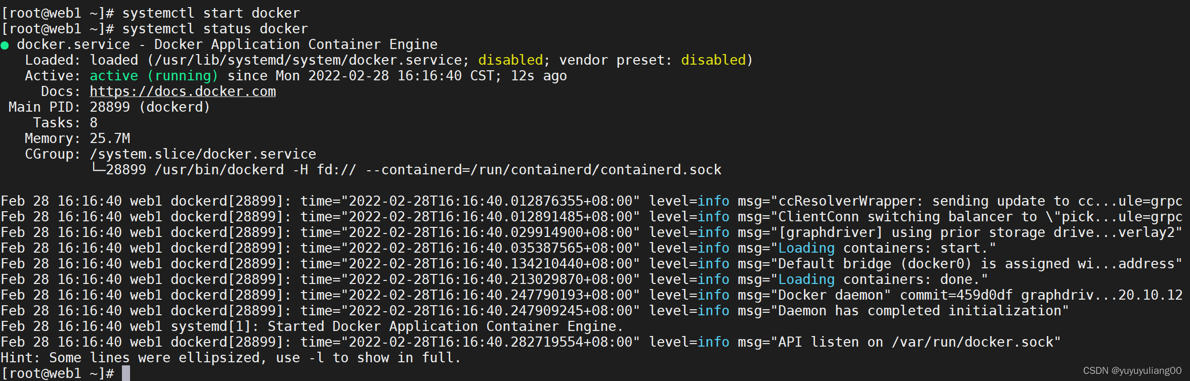The height and width of the screenshot is (381, 1190).
Task: Click the Tasks value '8'
Action: click(94, 123)
